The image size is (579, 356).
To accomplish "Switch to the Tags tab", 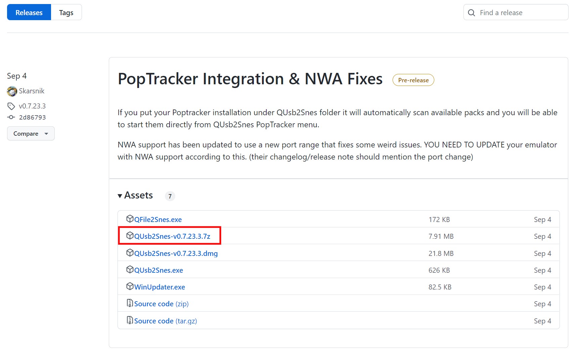I will pyautogui.click(x=66, y=13).
